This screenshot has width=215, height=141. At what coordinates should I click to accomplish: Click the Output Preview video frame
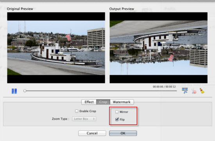158,48
